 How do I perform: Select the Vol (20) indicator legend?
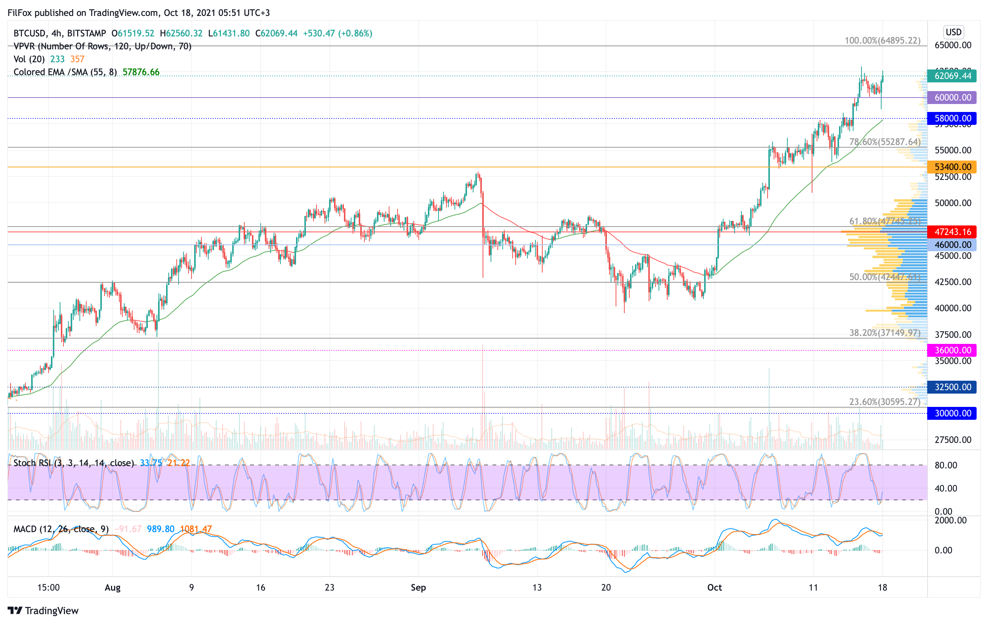point(29,59)
